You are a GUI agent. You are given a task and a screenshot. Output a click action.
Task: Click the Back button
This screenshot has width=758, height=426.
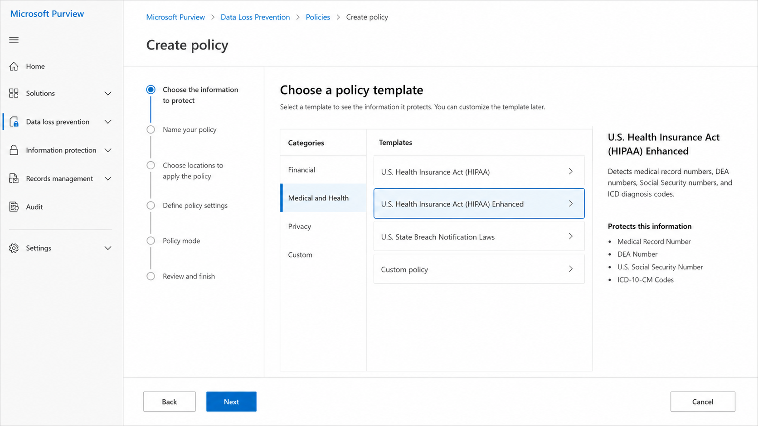[170, 402]
